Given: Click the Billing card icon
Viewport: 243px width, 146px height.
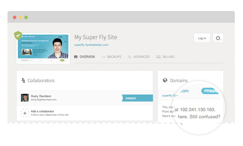Looking at the screenshot, I should coord(159,57).
